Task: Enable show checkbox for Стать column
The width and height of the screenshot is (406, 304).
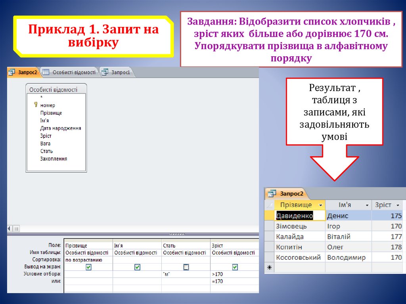Action: point(186,267)
